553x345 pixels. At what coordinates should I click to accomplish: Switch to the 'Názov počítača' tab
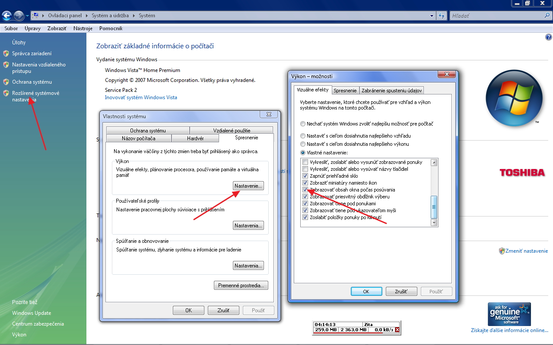139,138
